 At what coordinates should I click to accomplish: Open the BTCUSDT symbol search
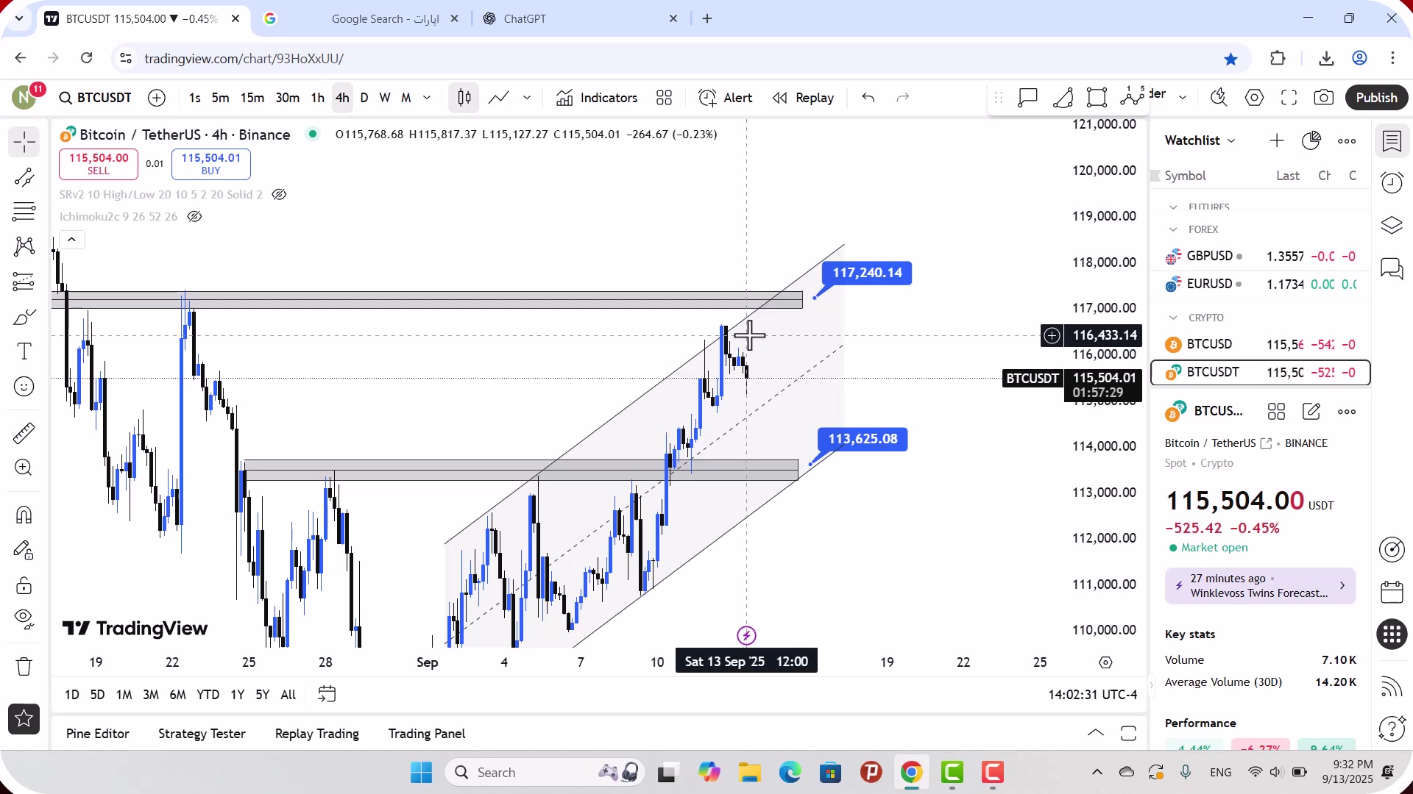point(96,98)
